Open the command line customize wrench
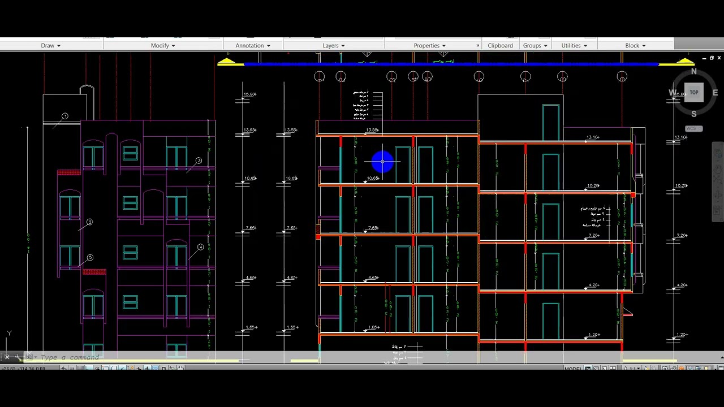This screenshot has width=724, height=407. click(19, 357)
